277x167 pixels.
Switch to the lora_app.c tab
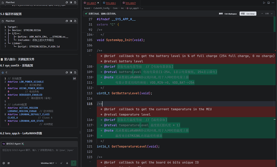[x=111, y=3]
